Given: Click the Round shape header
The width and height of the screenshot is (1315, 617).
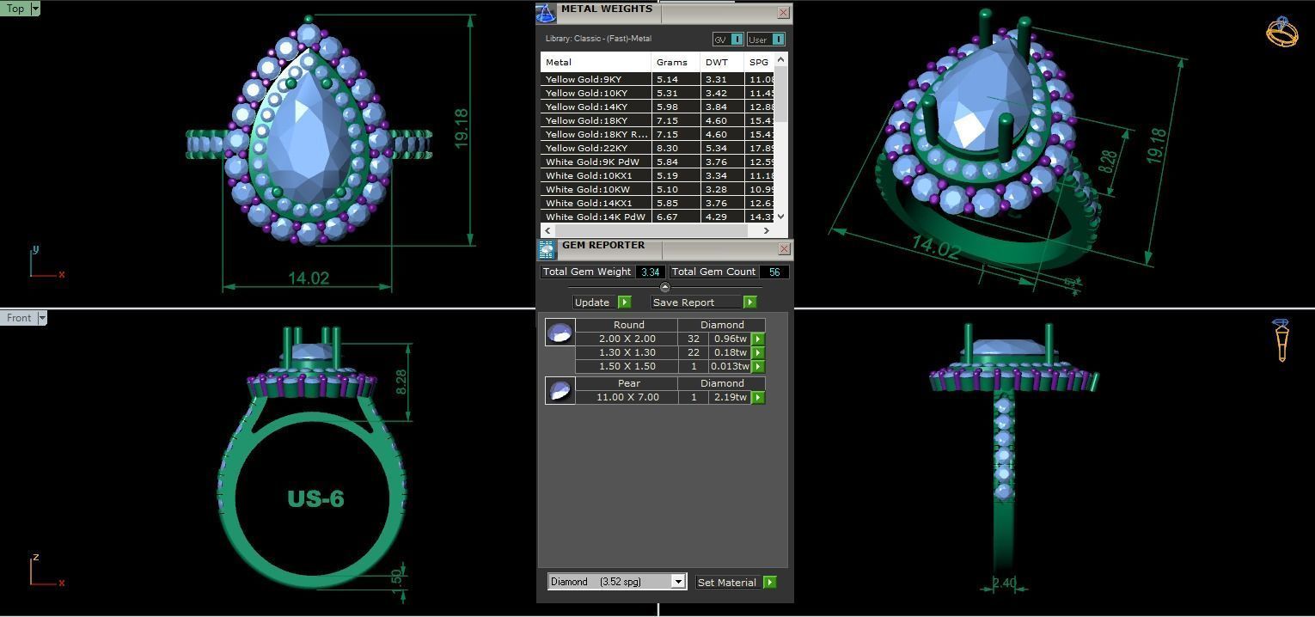Looking at the screenshot, I should [627, 325].
